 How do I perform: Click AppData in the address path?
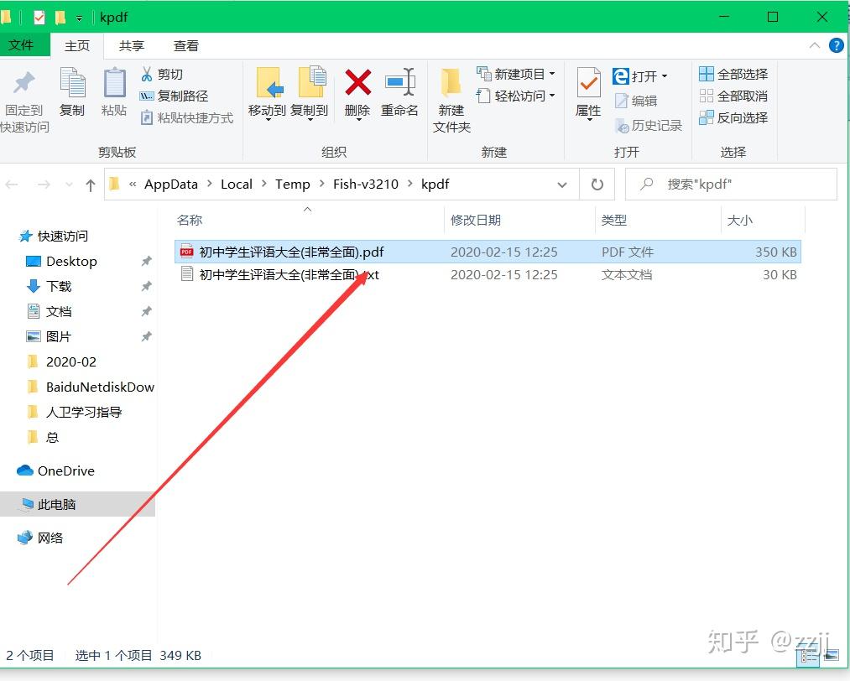pos(171,185)
